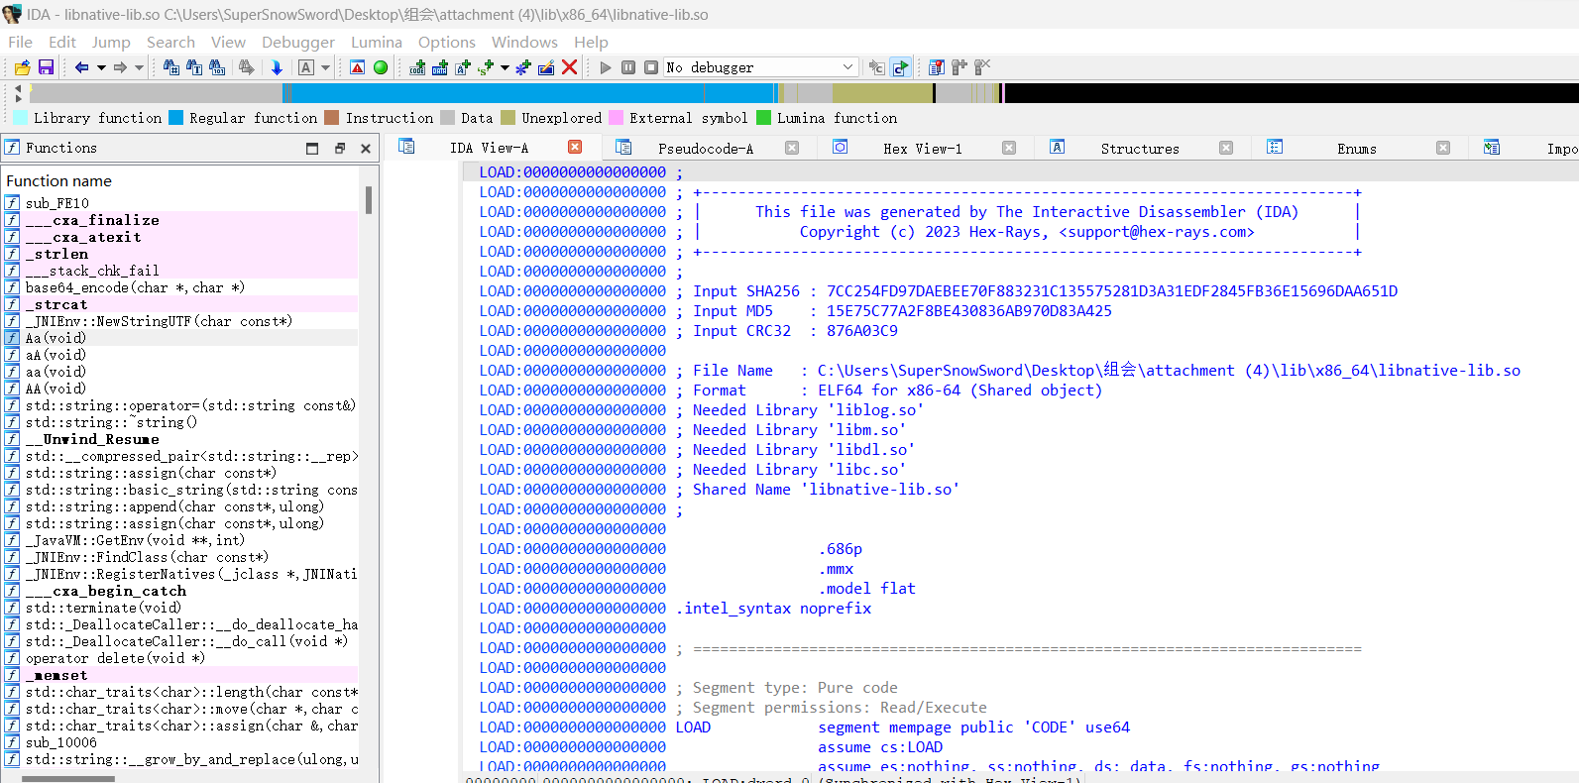Click the boxed letter A toolbar icon
This screenshot has height=783, width=1579.
click(306, 67)
